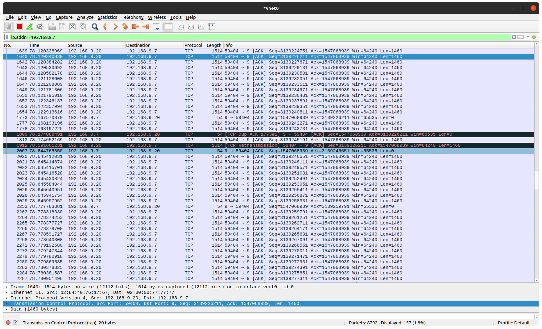Viewport: 542px width, 329px height.
Task: Open the display filter bookmarks menu
Action: click(x=7, y=37)
